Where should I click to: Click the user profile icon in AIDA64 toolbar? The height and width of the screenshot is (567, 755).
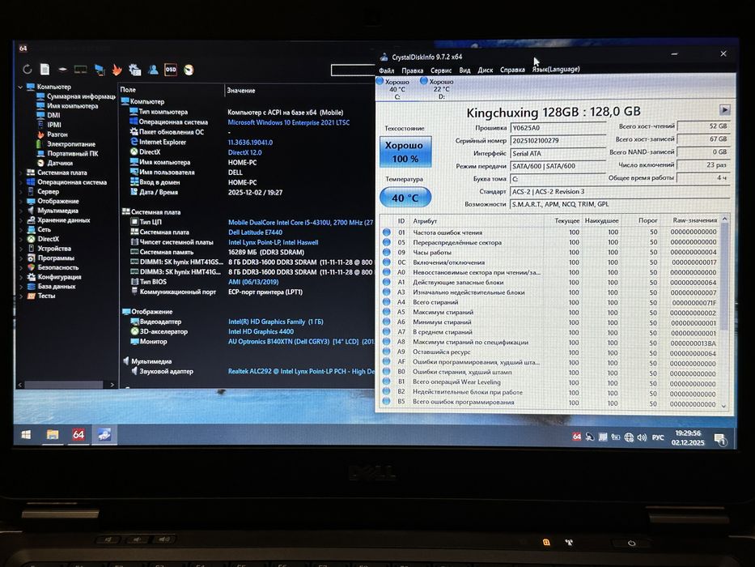pyautogui.click(x=153, y=70)
